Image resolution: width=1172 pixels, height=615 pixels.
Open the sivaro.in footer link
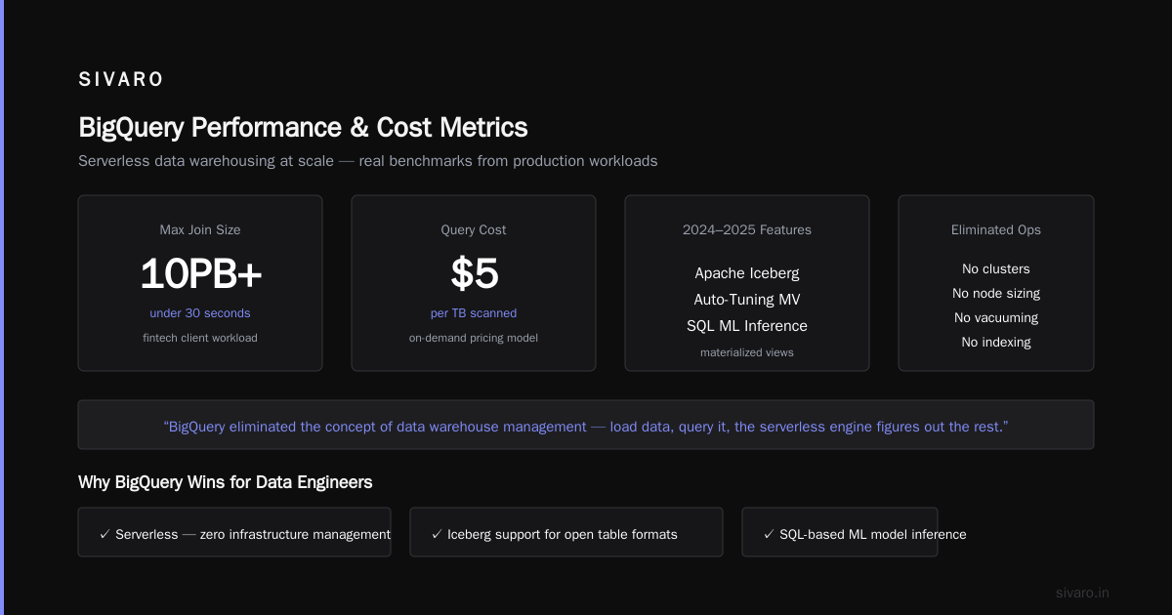click(1082, 593)
